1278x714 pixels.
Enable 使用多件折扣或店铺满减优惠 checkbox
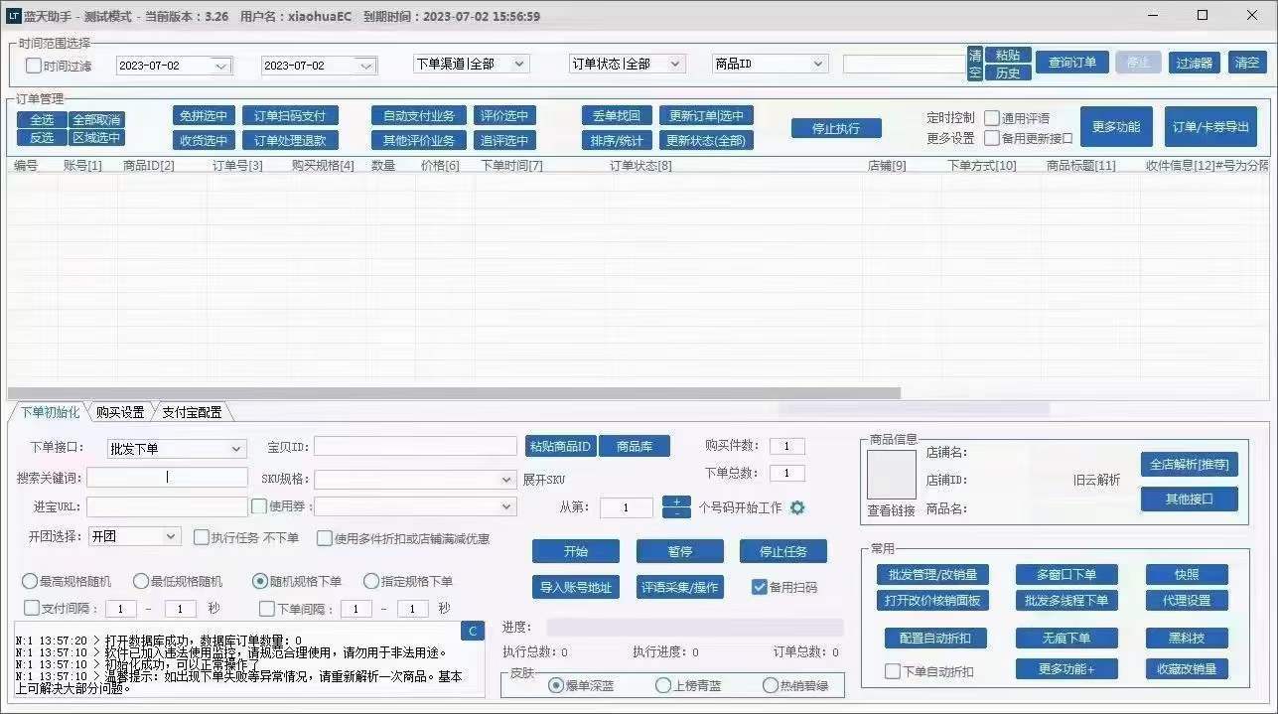(324, 538)
